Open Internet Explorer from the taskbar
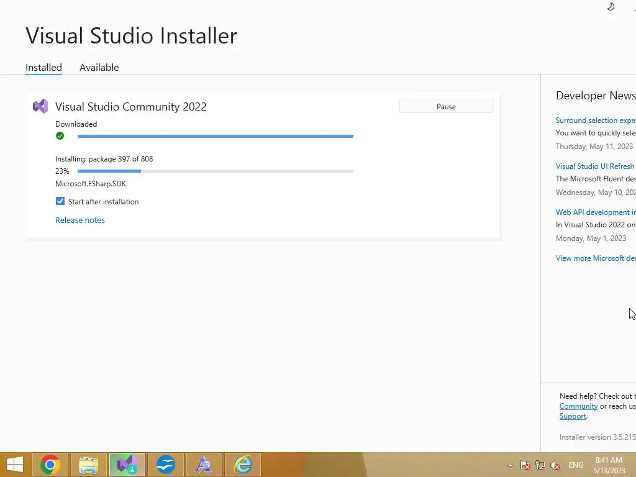636x477 pixels. (x=243, y=465)
